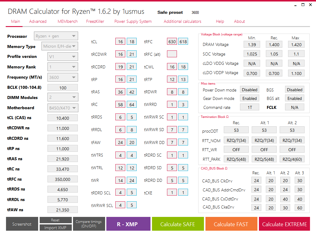This screenshot has height=237, width=316.
Task: Click the R - XMP button
Action: [x=128, y=224]
